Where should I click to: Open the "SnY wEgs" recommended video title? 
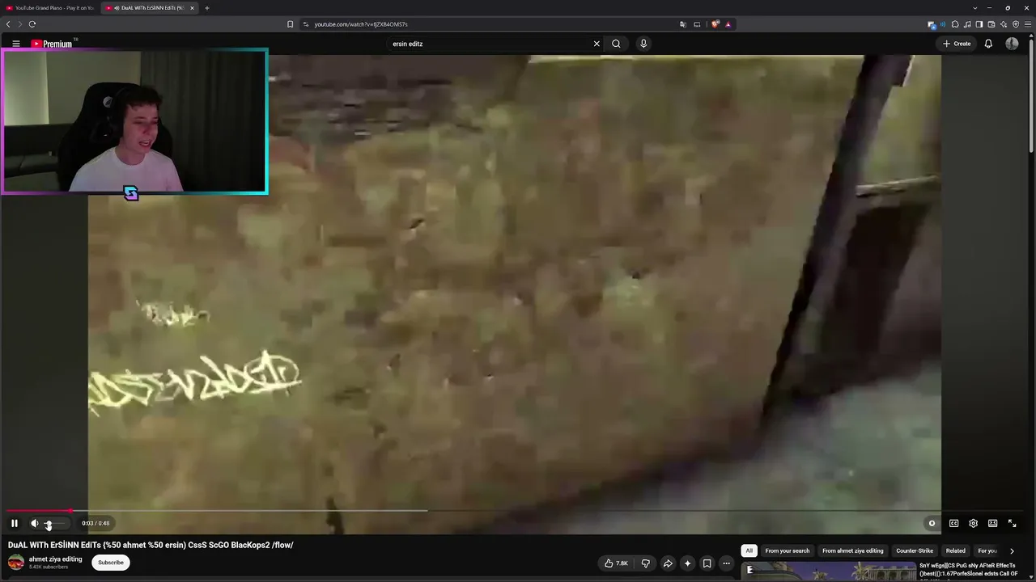pyautogui.click(x=968, y=570)
